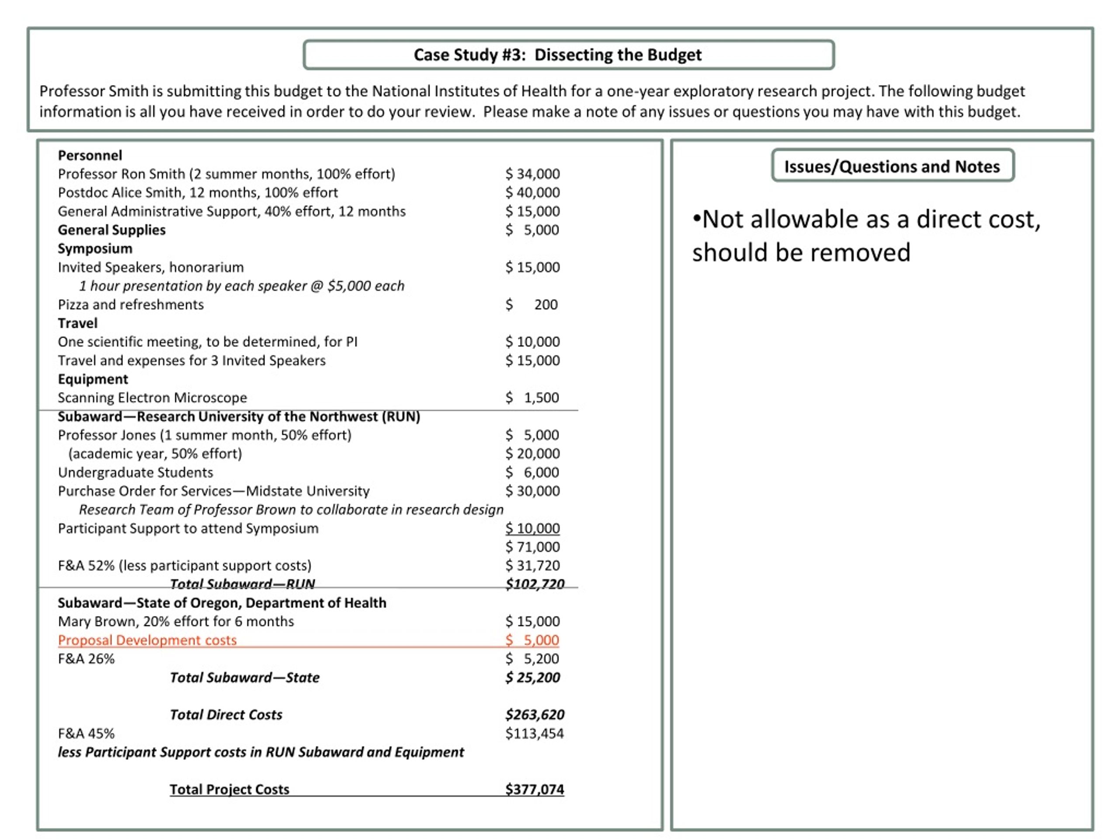Click the red '$ 5,000' Proposal Development amount
Screen dimensions: 1119x839
pos(532,640)
